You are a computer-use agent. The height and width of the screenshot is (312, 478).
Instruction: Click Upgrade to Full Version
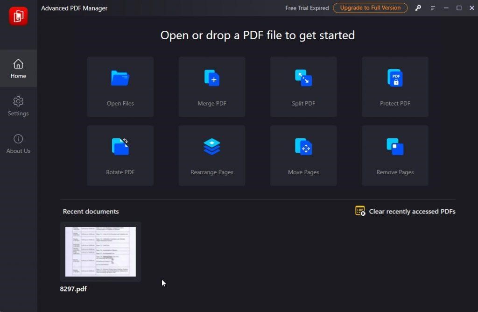coord(370,8)
